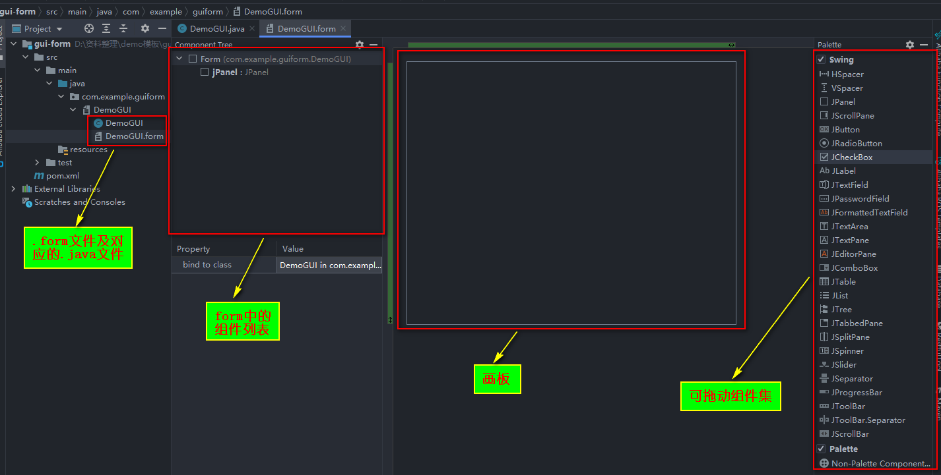941x475 pixels.
Task: Collapse the DemoGUI form group node
Action: pos(73,110)
